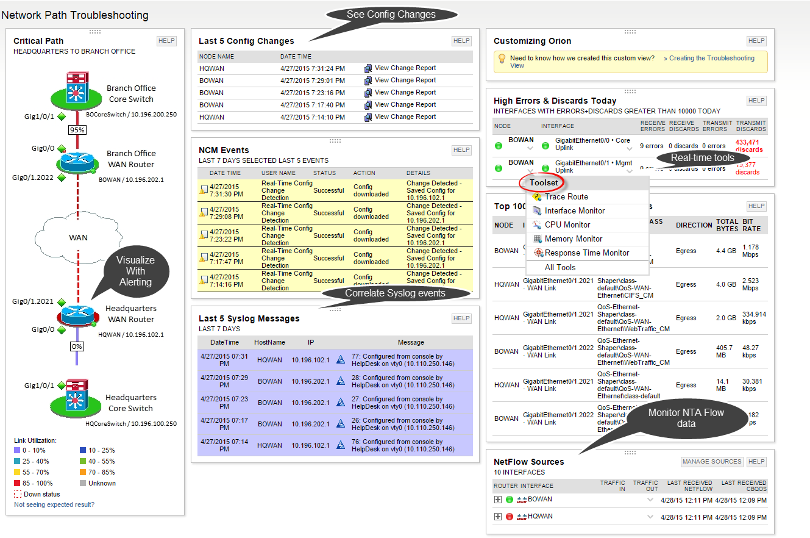Click the 55 - 70% yellow legend swatch

(17, 473)
